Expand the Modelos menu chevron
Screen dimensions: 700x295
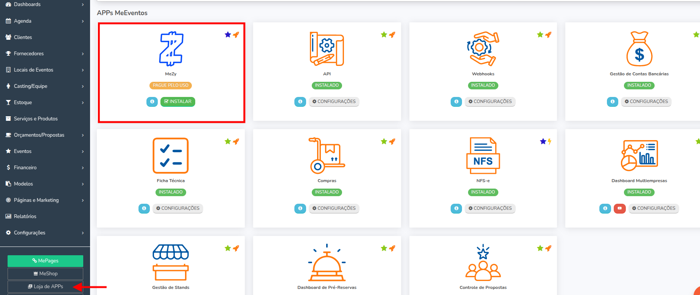(83, 184)
